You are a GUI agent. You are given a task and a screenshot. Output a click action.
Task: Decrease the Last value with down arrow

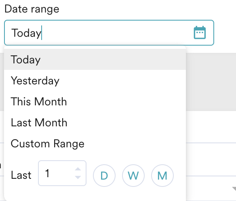point(78,177)
